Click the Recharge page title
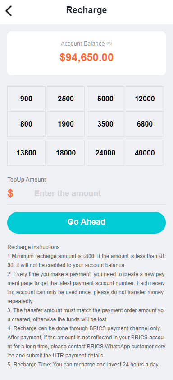This screenshot has width=173, height=380. point(86,10)
